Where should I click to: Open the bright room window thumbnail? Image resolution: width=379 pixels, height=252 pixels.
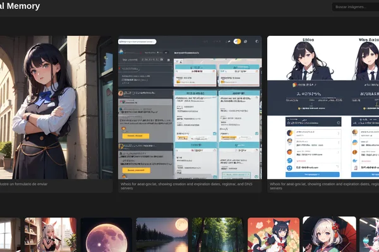pos(10,234)
